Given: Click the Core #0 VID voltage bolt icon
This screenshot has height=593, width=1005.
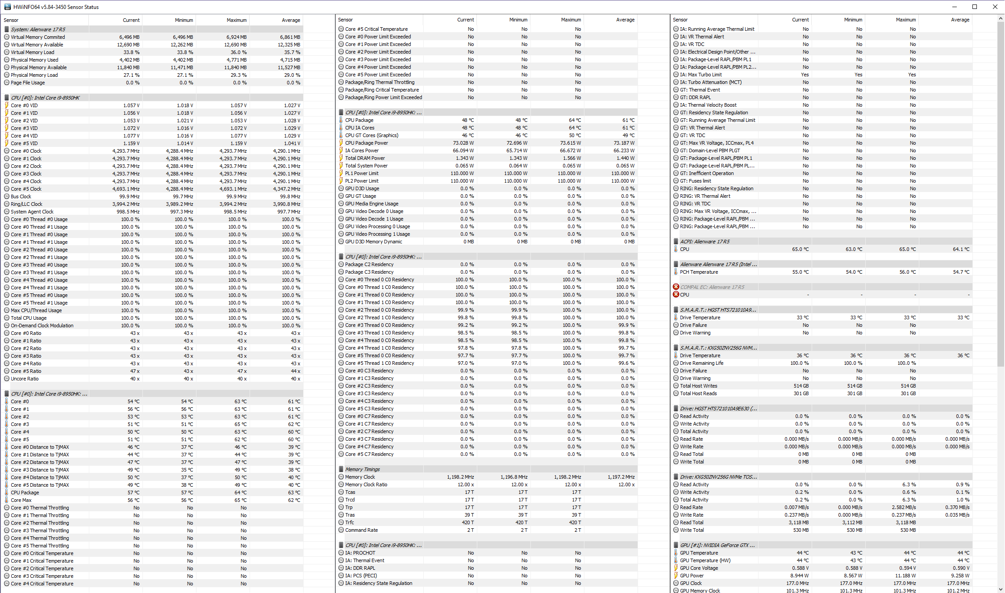Looking at the screenshot, I should point(7,105).
